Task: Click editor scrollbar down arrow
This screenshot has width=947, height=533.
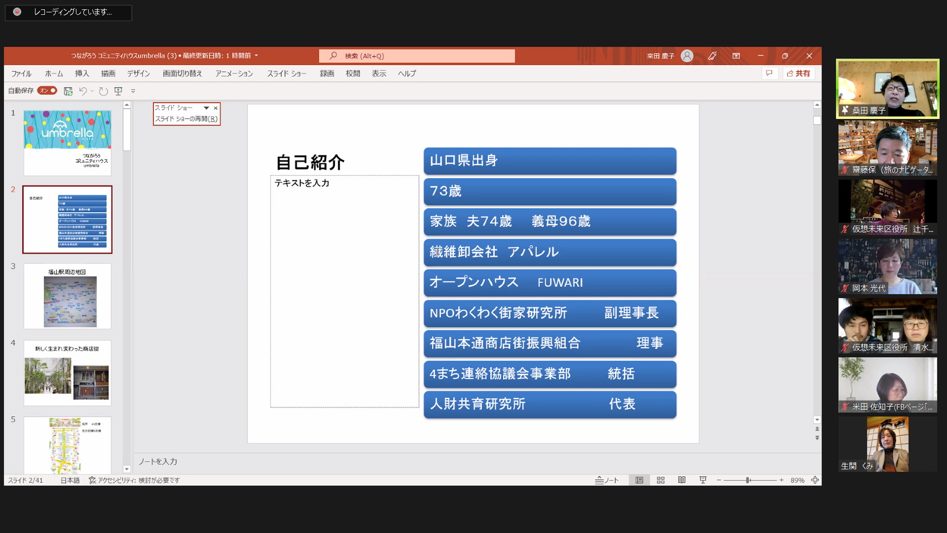Action: (x=817, y=419)
